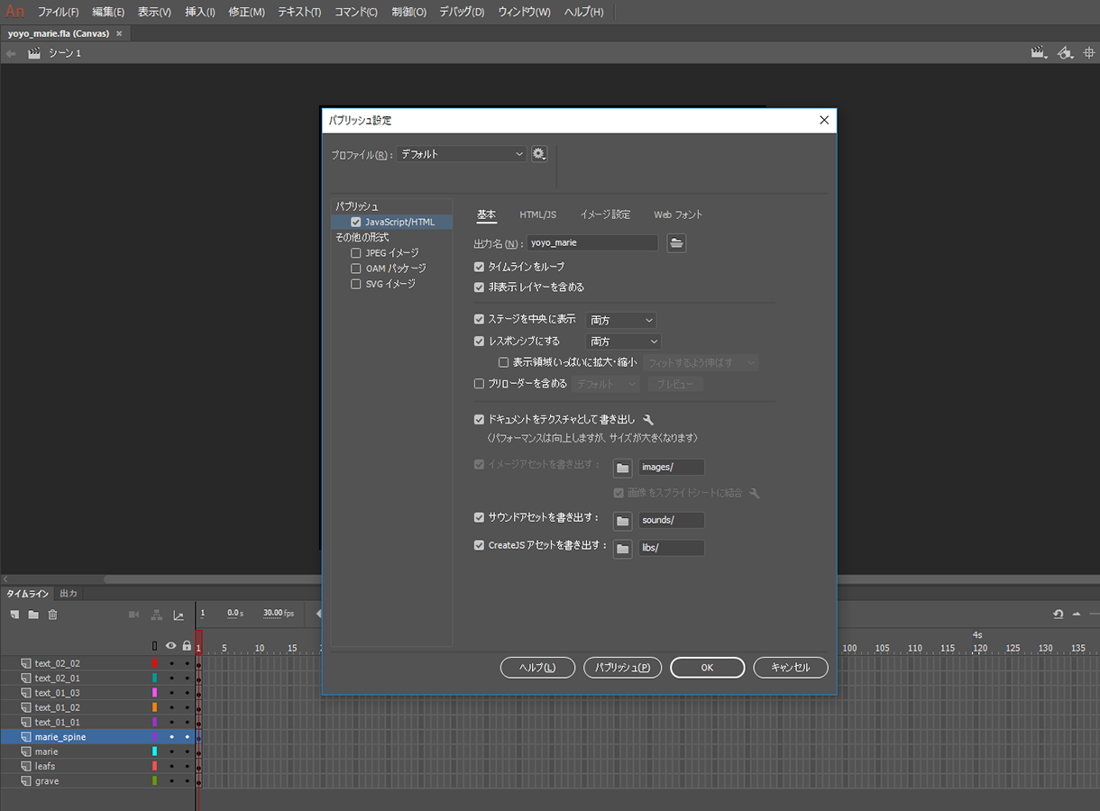
Task: Choose folder for images/ export path
Action: (622, 468)
